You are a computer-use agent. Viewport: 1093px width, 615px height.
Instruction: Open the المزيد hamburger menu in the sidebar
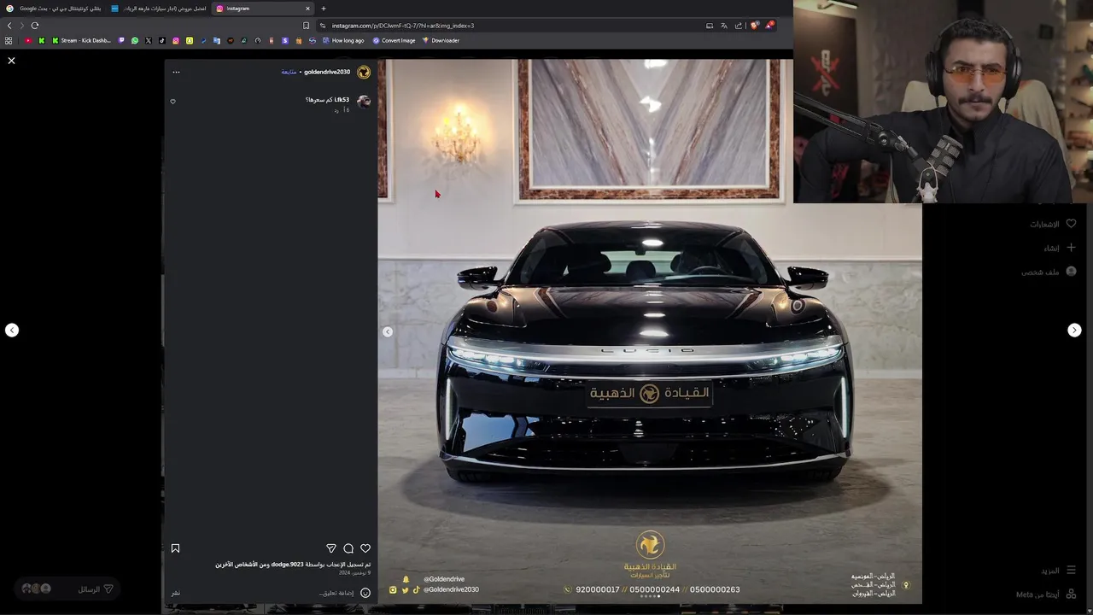1071,571
